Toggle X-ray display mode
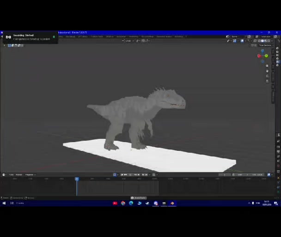The image size is (281, 237). (x=255, y=41)
